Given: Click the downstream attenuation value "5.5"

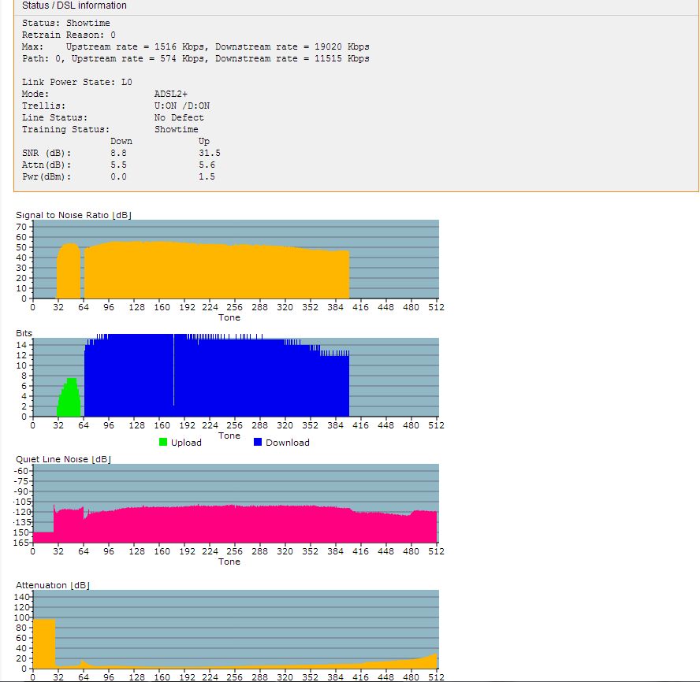Looking at the screenshot, I should point(118,165).
